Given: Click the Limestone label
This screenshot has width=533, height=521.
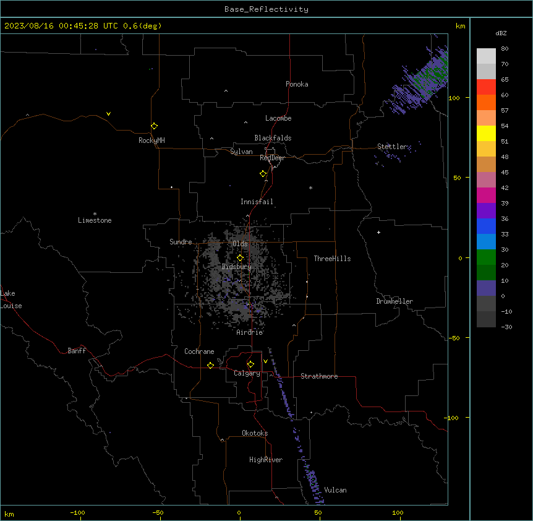Looking at the screenshot, I should (95, 220).
